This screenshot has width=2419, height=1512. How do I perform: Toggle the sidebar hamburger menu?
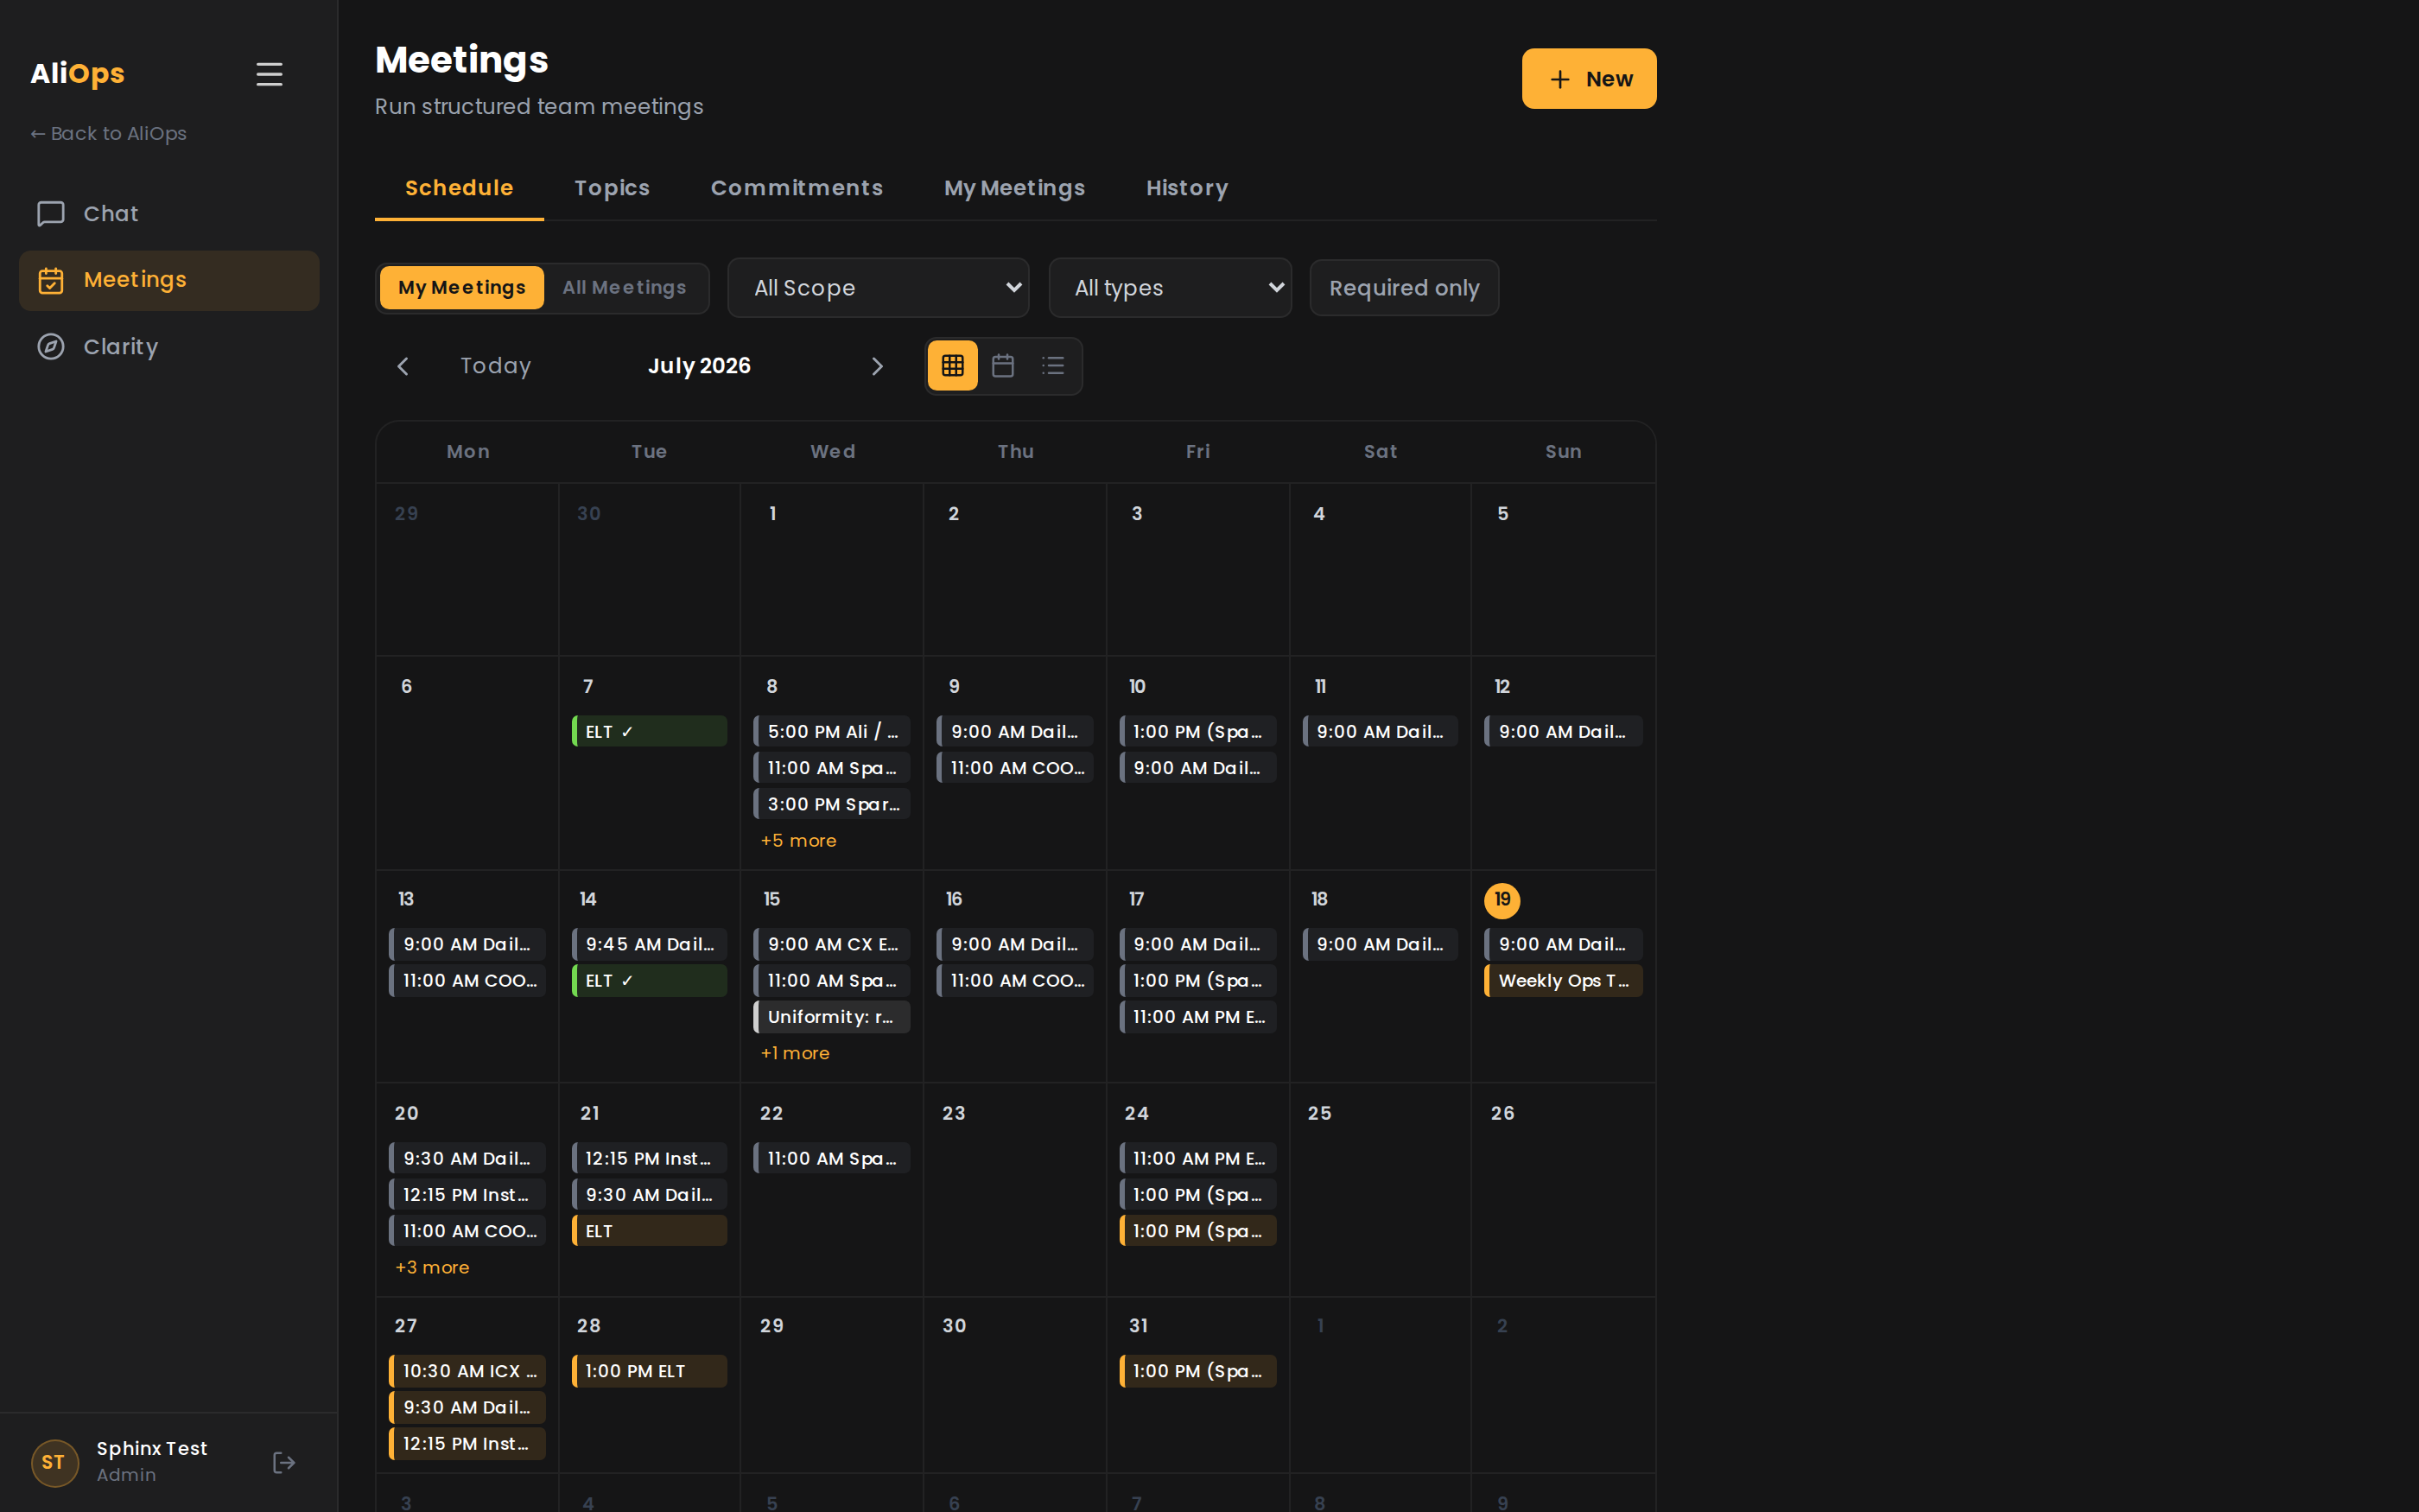click(269, 74)
